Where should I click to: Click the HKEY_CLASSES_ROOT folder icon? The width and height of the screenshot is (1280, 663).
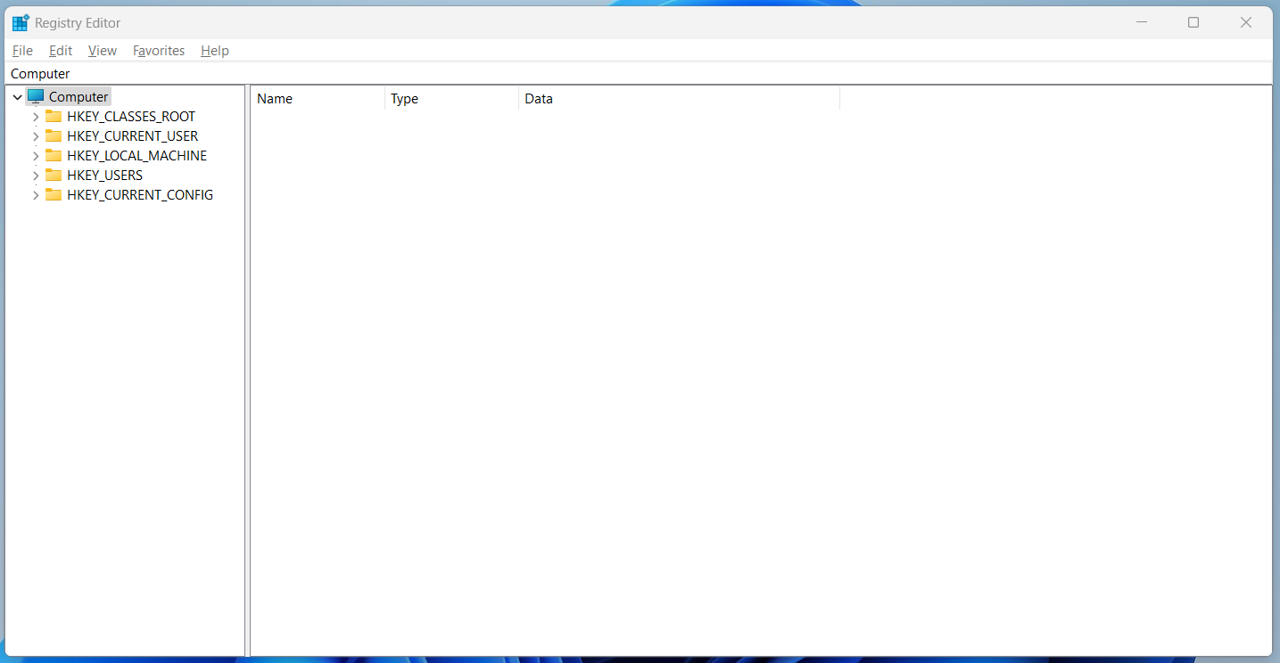pyautogui.click(x=54, y=116)
